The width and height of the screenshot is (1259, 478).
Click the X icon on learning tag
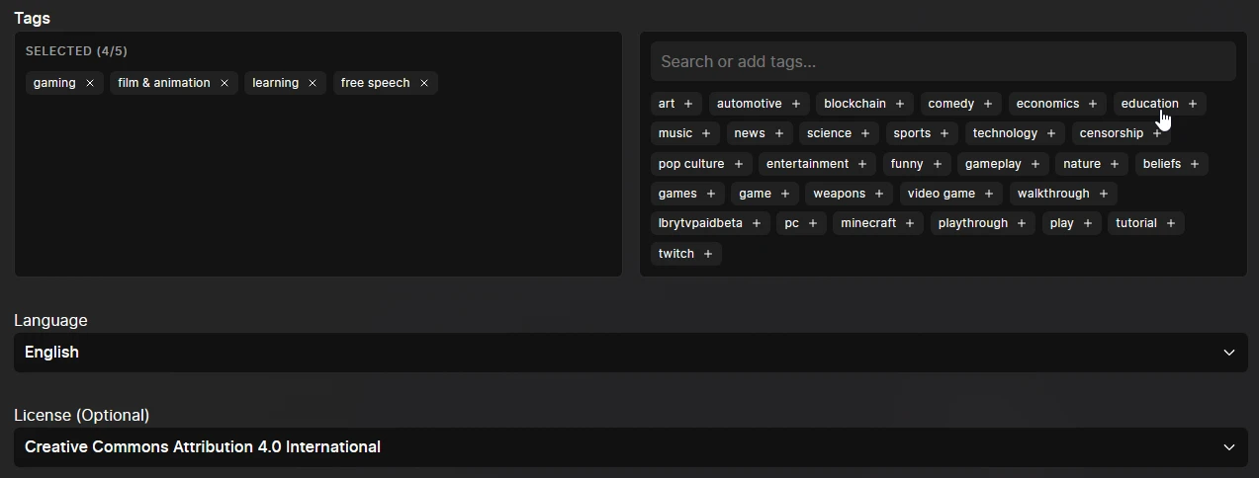tap(313, 83)
